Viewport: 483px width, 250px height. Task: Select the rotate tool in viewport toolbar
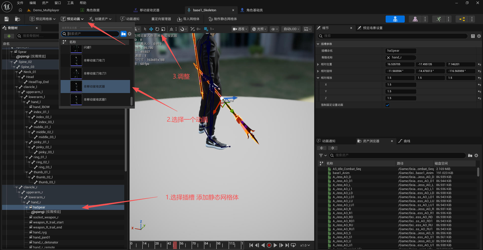[x=157, y=29]
